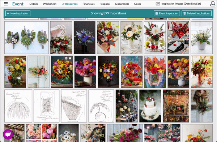The image size is (217, 142).
Task: Select the Resources tab
Action: pyautogui.click(x=70, y=4)
